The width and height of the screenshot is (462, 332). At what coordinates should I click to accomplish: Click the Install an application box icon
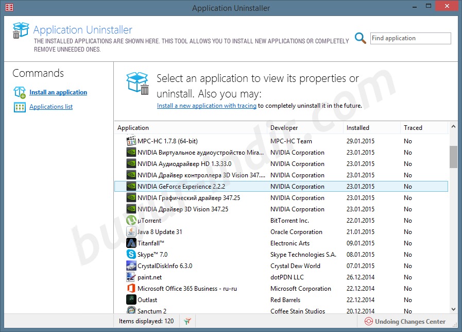tap(20, 92)
